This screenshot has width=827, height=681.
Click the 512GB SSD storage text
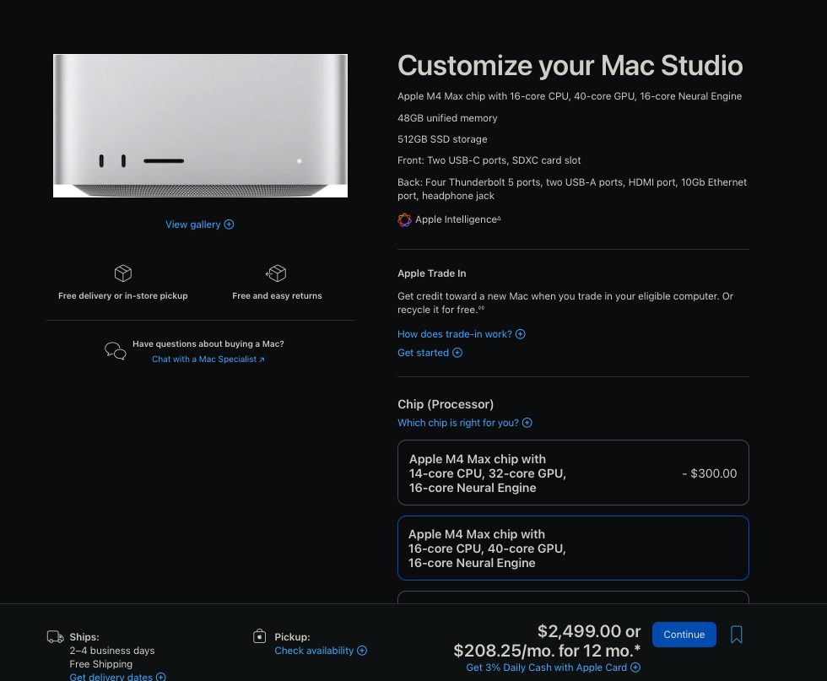(442, 139)
